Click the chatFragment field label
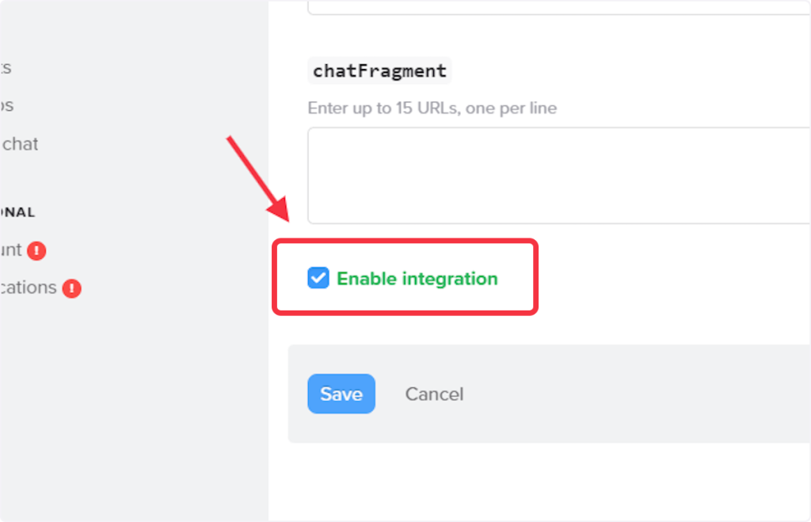 pyautogui.click(x=379, y=70)
